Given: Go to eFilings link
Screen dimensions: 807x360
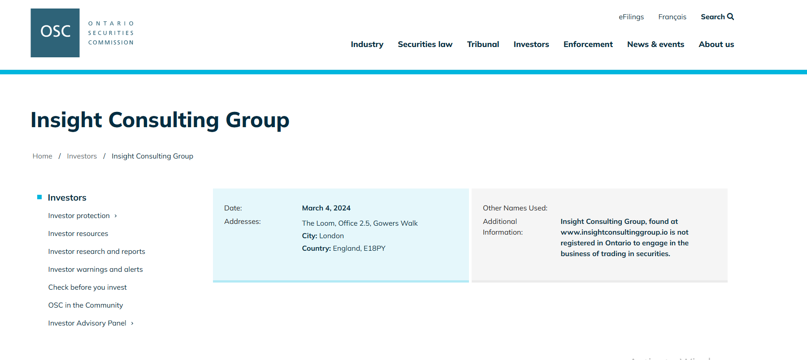Looking at the screenshot, I should point(631,17).
